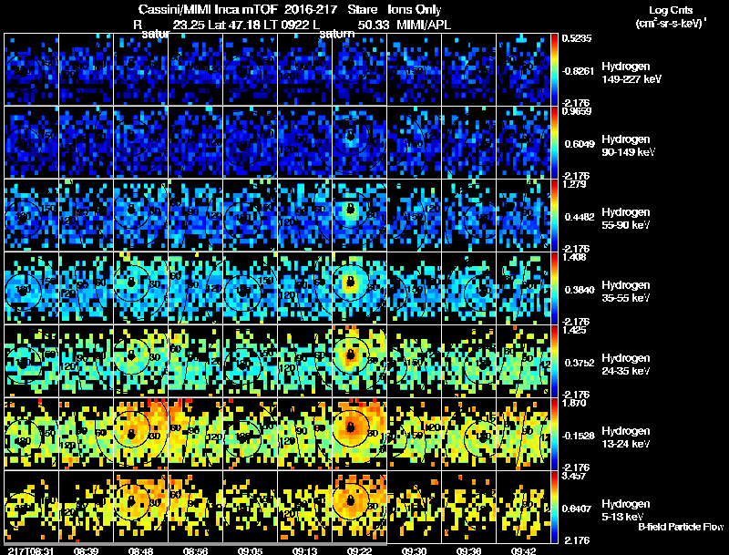This screenshot has height=555, width=729.
Task: Click the '2016-217' date in title
Action: pos(310,9)
